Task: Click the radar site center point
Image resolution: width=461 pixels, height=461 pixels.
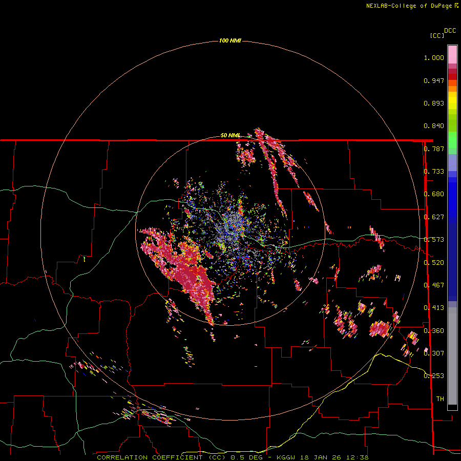Action: 231,230
